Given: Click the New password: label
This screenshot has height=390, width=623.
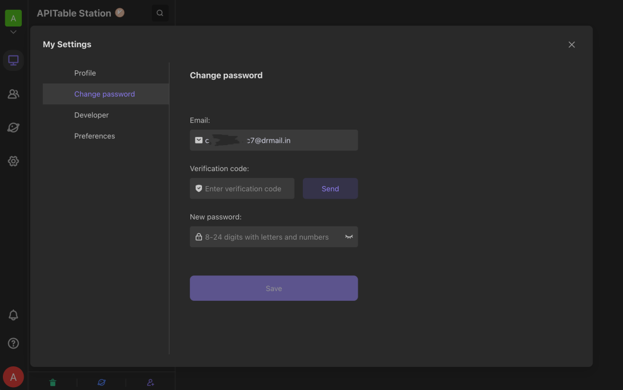Looking at the screenshot, I should pyautogui.click(x=216, y=217).
